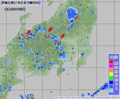This screenshot has width=120, height=99.
Task: Click the leftmost red arrow on the map
Action: (29, 32)
